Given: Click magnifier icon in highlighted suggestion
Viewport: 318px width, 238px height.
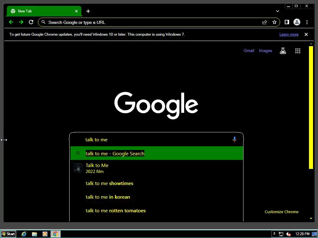Looking at the screenshot, I should 78,153.
